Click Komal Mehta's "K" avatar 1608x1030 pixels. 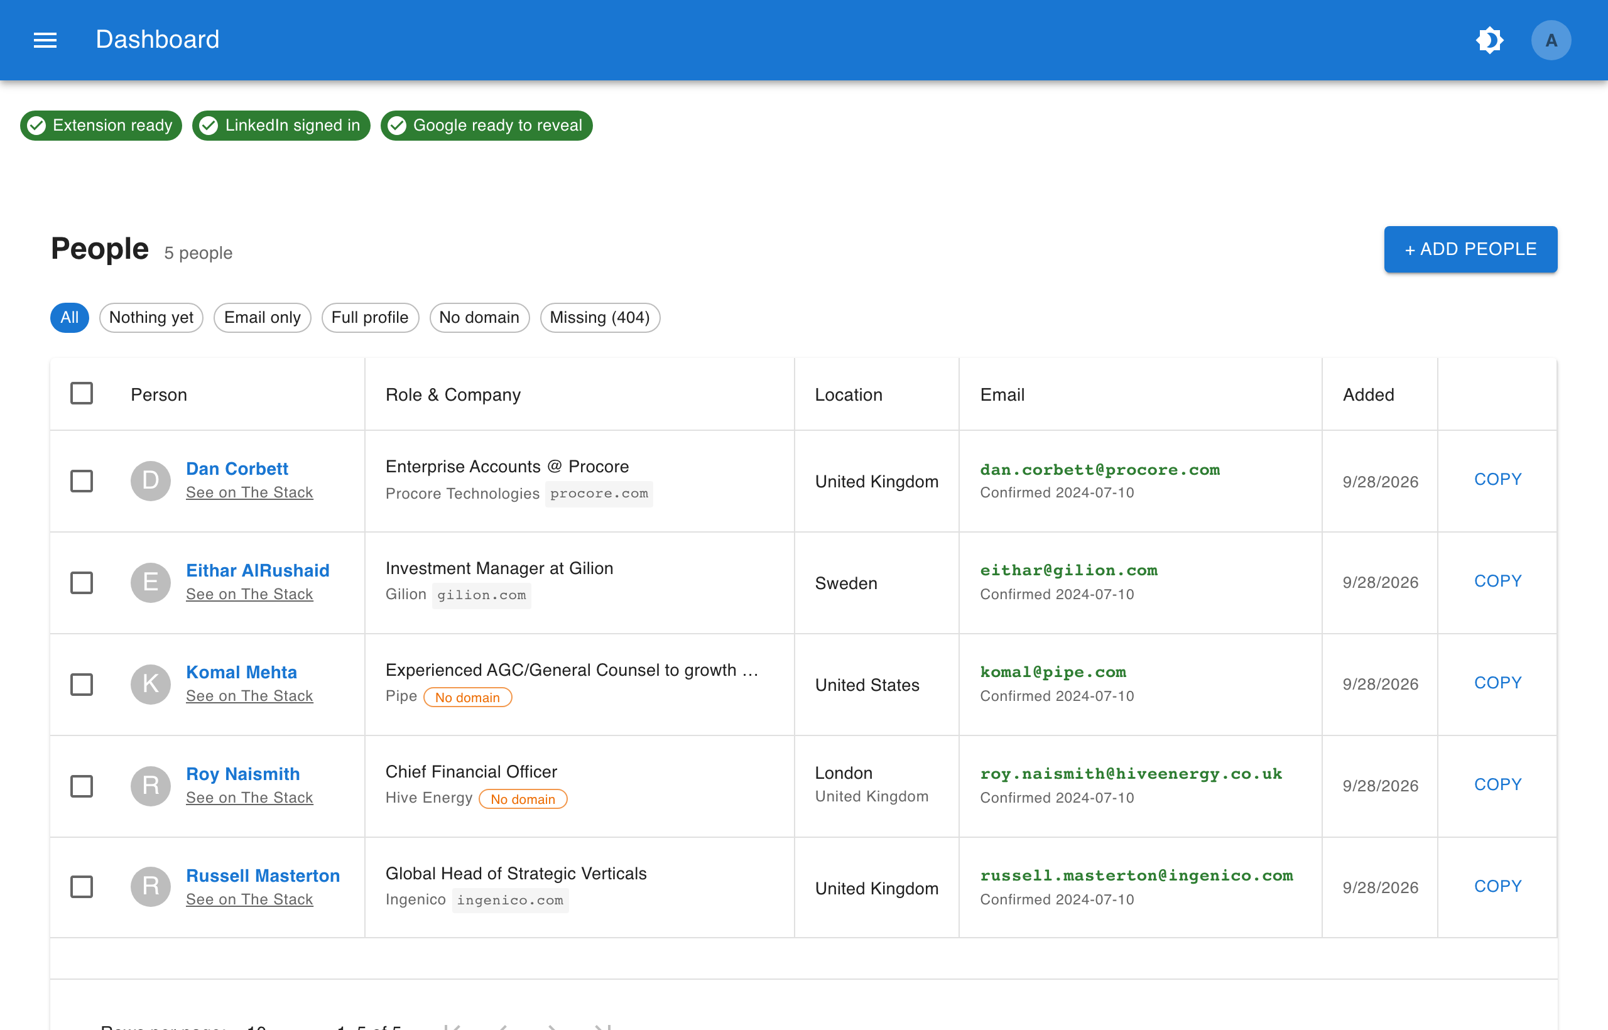[x=151, y=683]
